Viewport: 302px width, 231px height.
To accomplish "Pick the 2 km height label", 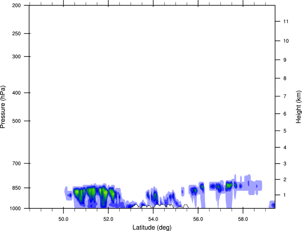I will pos(285,179).
